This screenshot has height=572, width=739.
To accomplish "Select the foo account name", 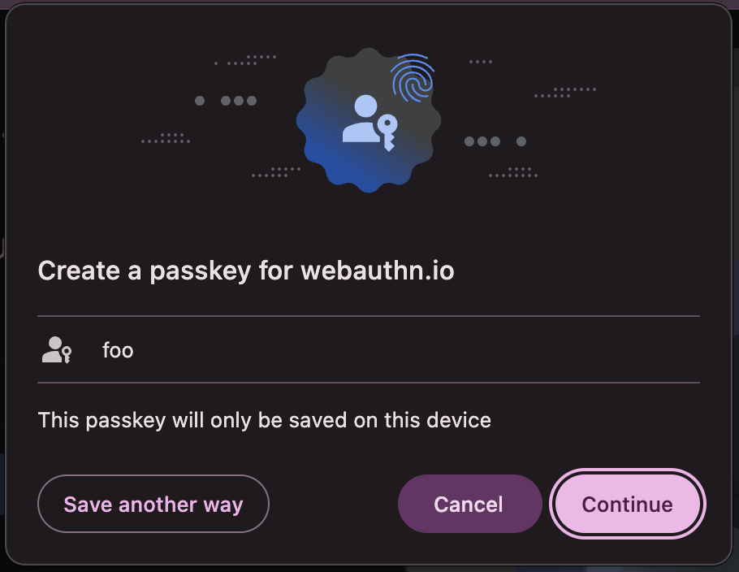I will pos(118,351).
